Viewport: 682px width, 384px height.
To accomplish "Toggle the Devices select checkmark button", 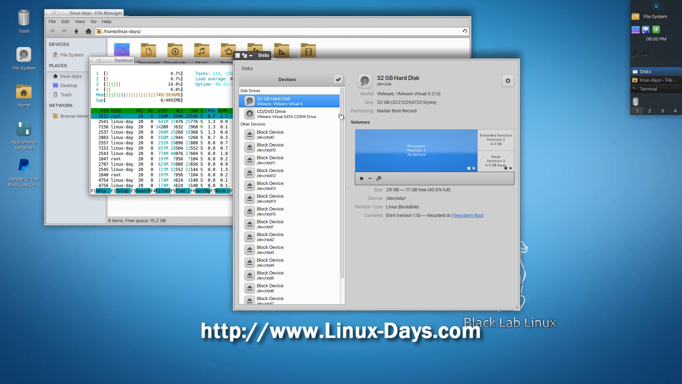I will 338,80.
